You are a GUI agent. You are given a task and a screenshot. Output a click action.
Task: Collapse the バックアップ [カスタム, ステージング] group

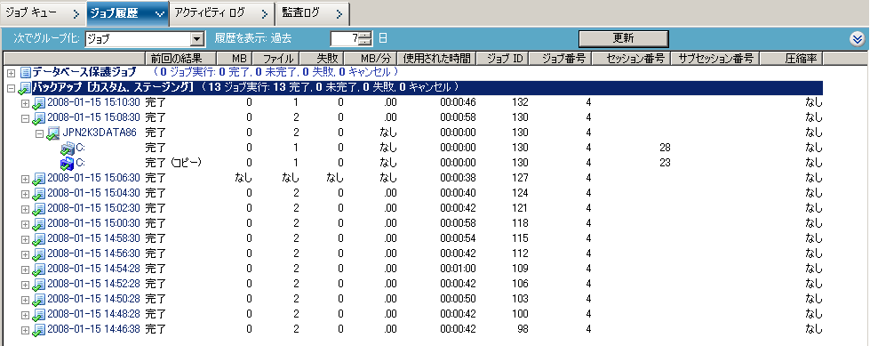pos(11,88)
